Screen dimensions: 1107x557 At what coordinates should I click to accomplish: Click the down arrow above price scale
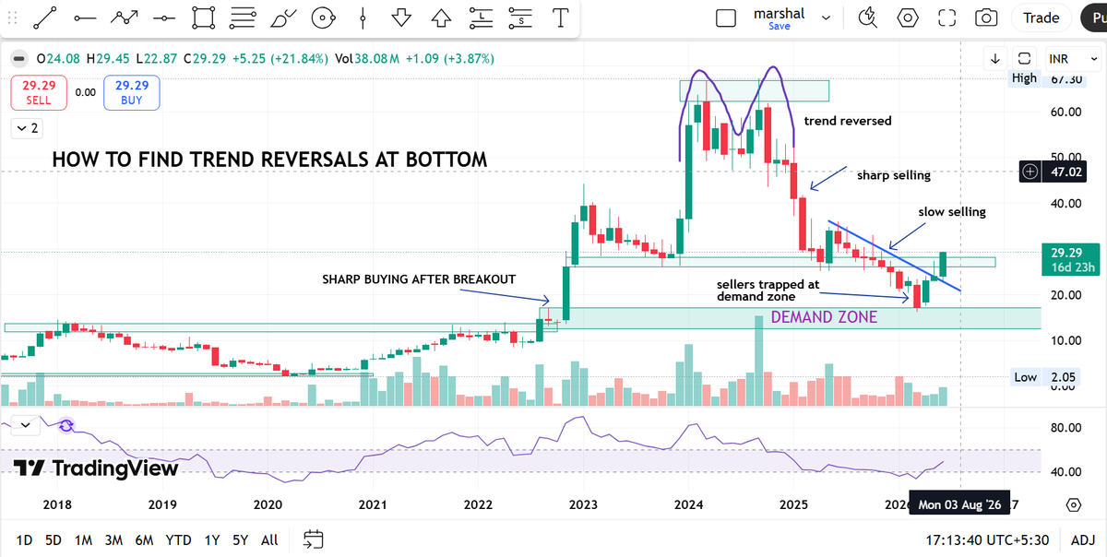point(995,58)
